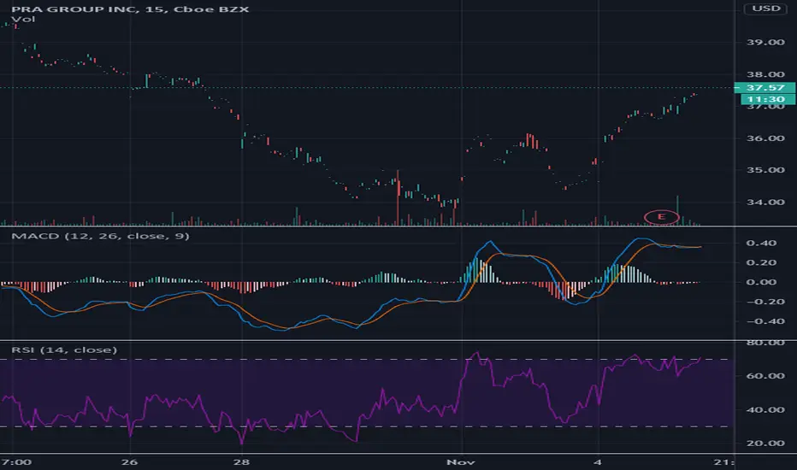Open the USD currency selector
797x470 pixels.
(766, 9)
